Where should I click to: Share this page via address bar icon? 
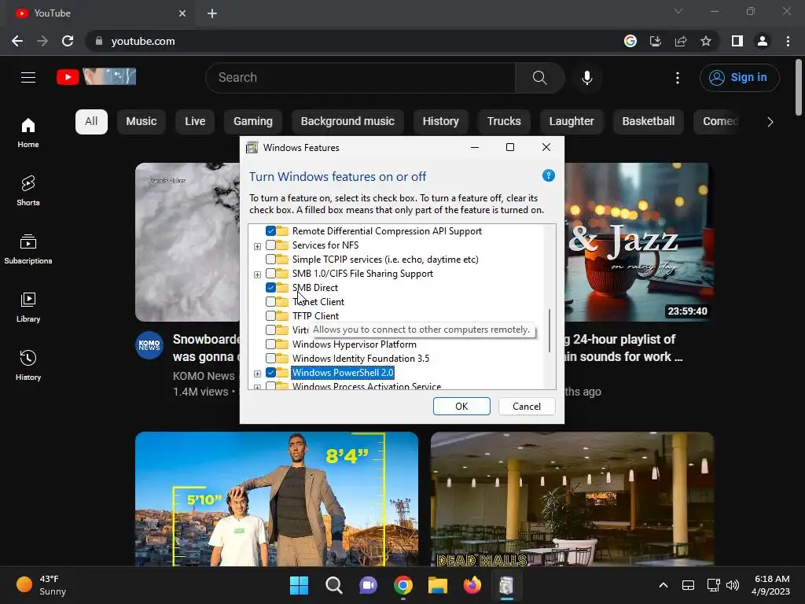click(x=681, y=41)
